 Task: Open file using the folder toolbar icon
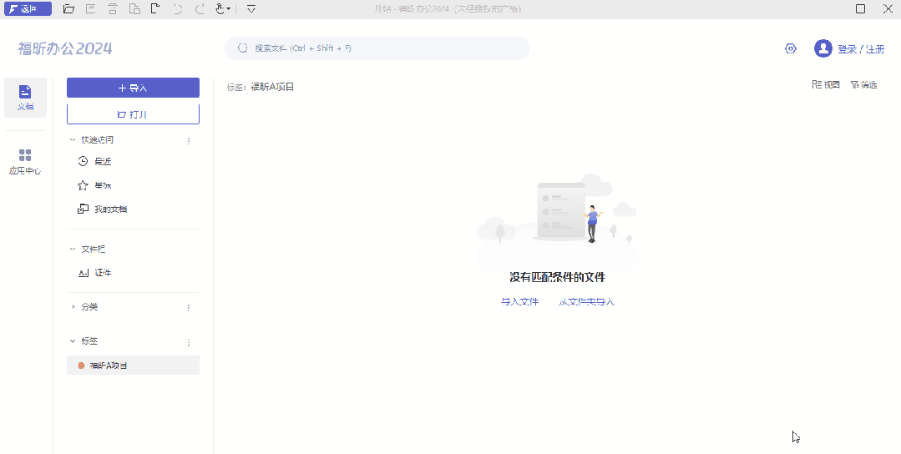tap(68, 8)
